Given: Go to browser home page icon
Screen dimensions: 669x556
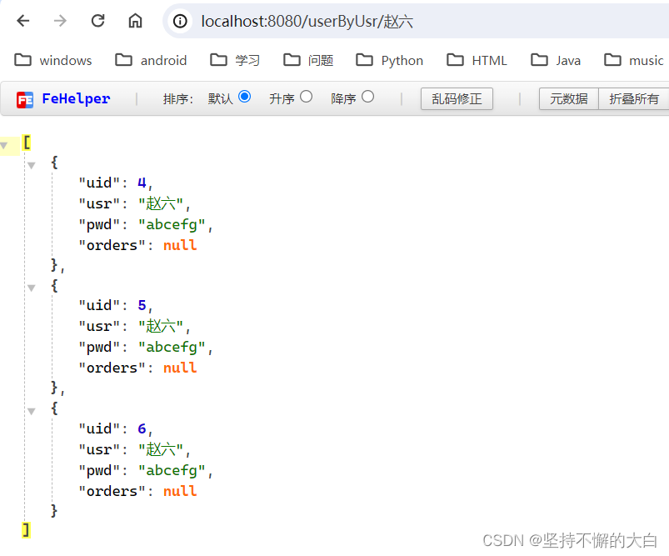Looking at the screenshot, I should [135, 21].
